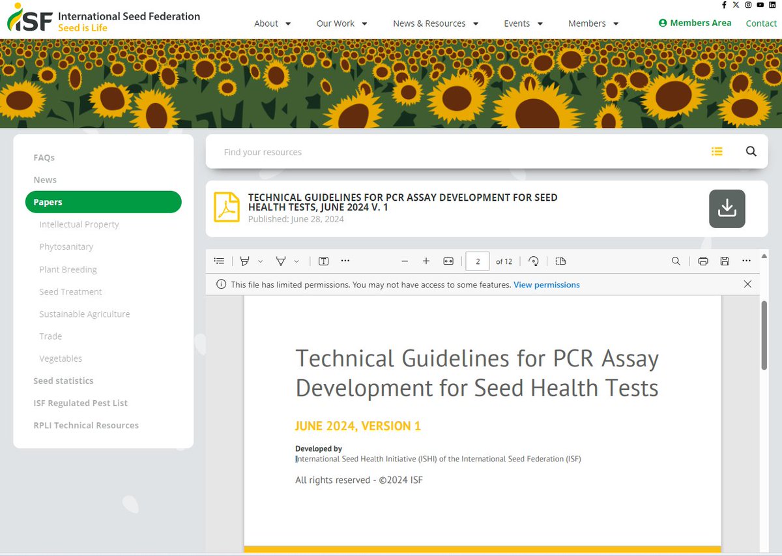Open the PDF table of contents icon
The height and width of the screenshot is (556, 782).
(220, 261)
